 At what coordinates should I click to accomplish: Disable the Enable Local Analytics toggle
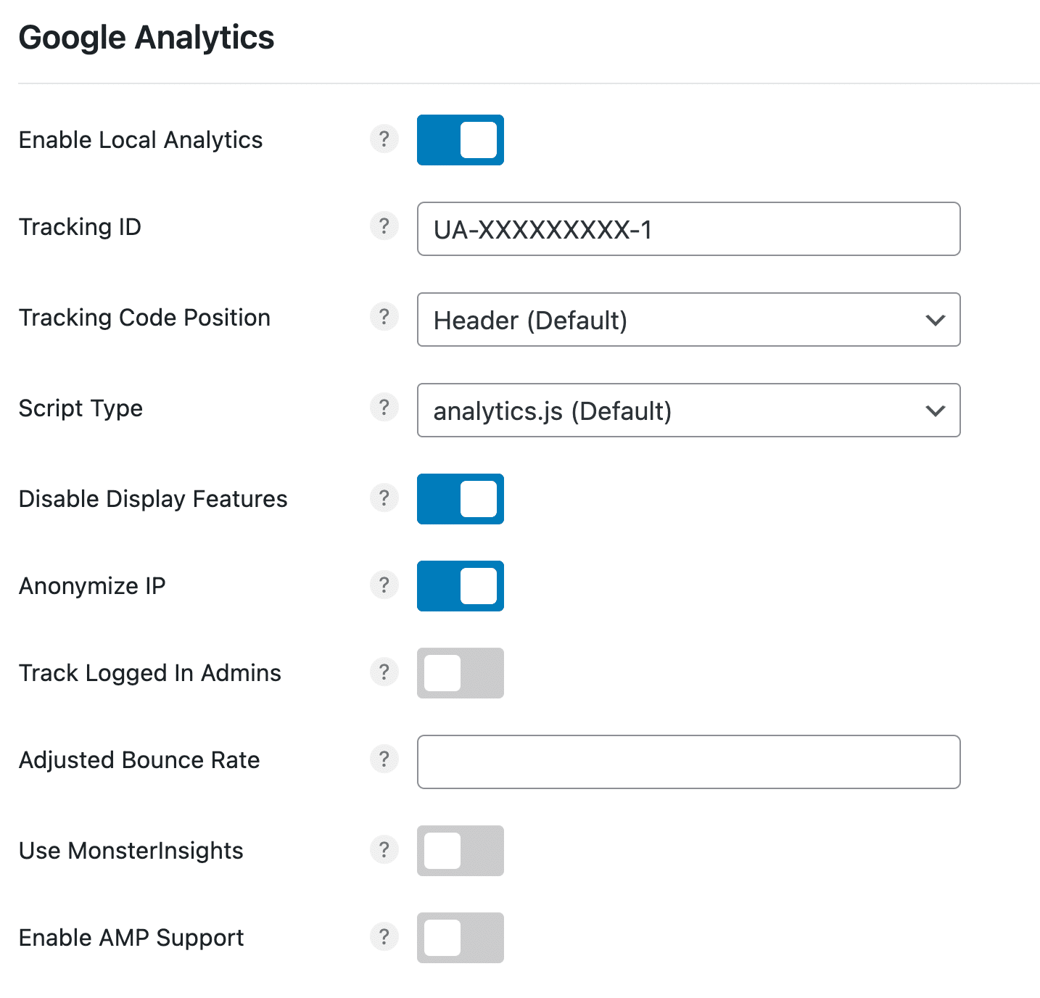(x=460, y=140)
